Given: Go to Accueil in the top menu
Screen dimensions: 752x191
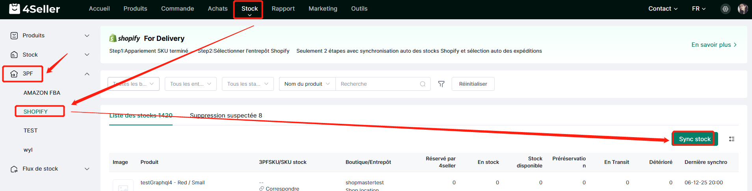Looking at the screenshot, I should pyautogui.click(x=99, y=9).
